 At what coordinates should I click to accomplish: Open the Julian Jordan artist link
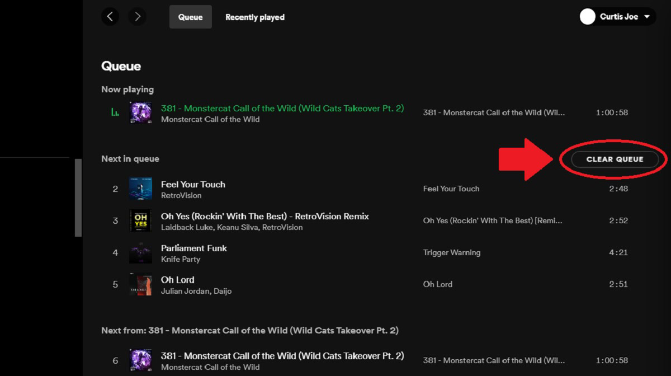185,291
